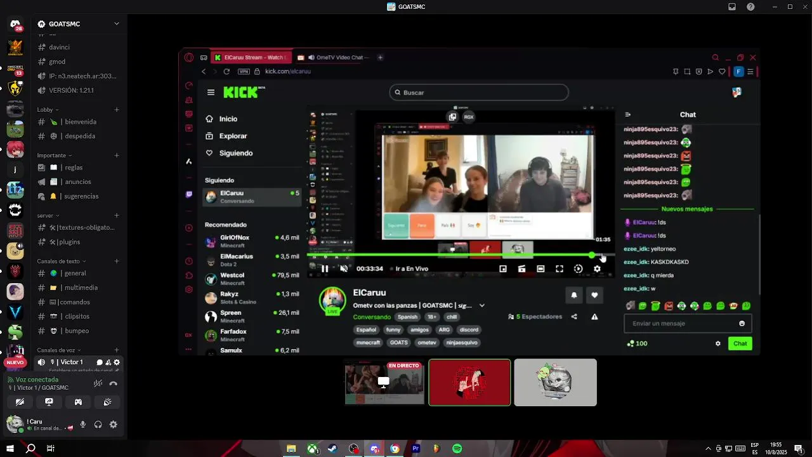
Task: Send message with green Chat button
Action: [740, 343]
